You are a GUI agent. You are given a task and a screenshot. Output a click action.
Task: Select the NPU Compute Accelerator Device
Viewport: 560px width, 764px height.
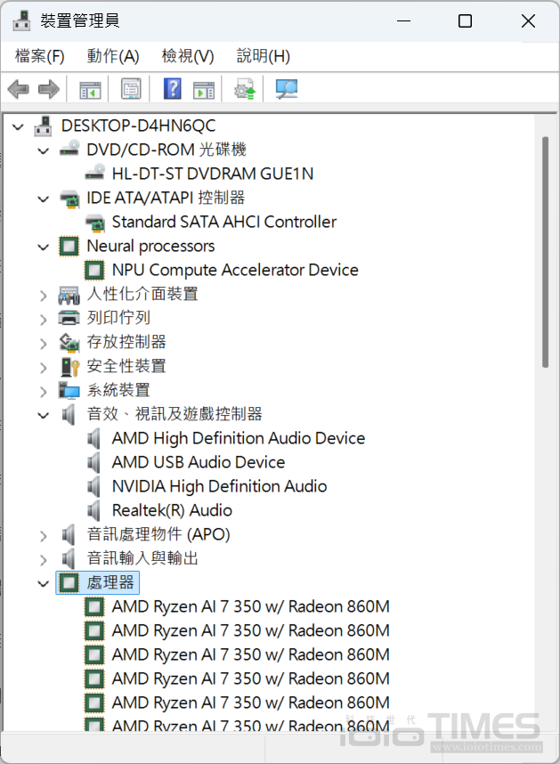(x=235, y=269)
